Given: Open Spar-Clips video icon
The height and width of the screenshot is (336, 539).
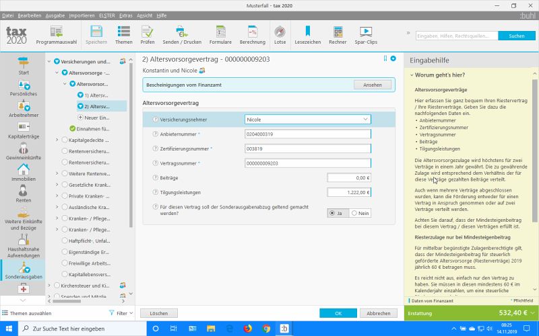Looking at the screenshot, I should point(366,32).
